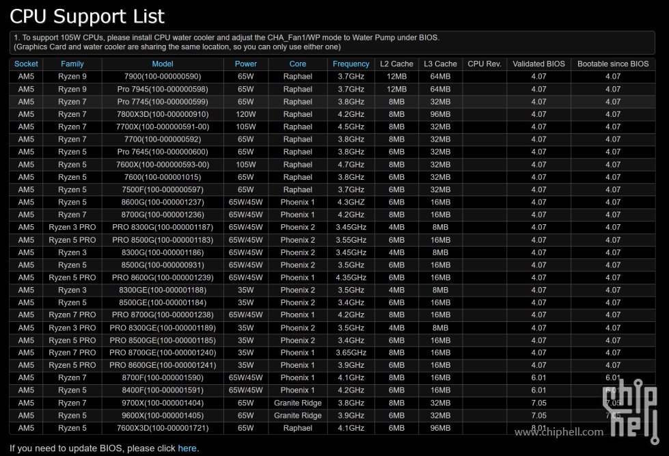
Task: Click 96MB L3 cache in 7600X3D row
Action: point(440,428)
